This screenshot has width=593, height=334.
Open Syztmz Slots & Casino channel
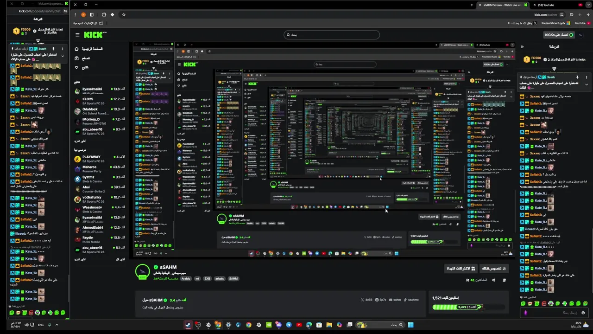click(100, 179)
